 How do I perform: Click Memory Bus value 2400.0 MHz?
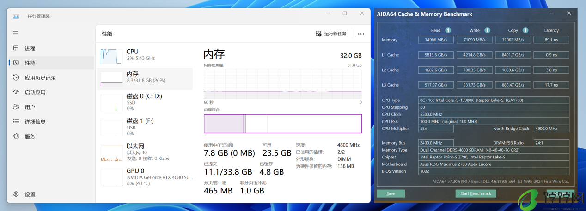[x=436, y=143]
